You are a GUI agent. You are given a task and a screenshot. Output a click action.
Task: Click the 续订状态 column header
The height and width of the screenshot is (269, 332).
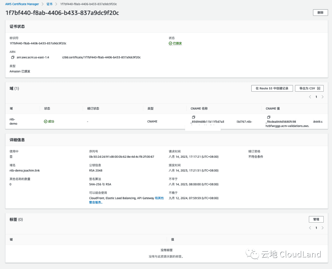[93, 109]
